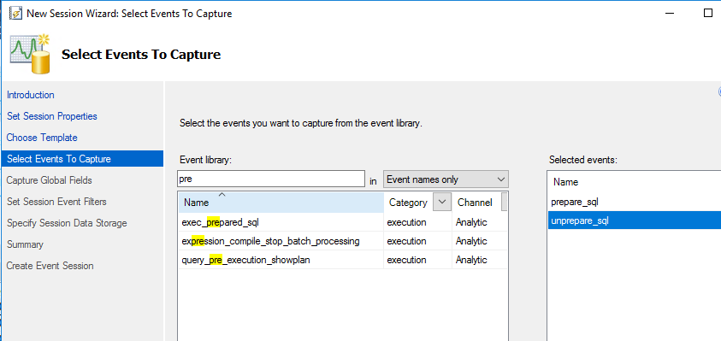Click the Select Events To Capture header graphic
The width and height of the screenshot is (721, 341).
point(30,53)
